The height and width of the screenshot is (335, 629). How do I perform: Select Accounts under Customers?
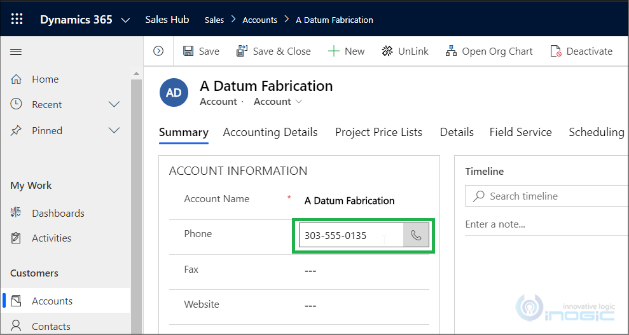point(66,301)
